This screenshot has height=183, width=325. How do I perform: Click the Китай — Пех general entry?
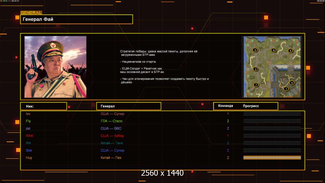click(x=111, y=158)
